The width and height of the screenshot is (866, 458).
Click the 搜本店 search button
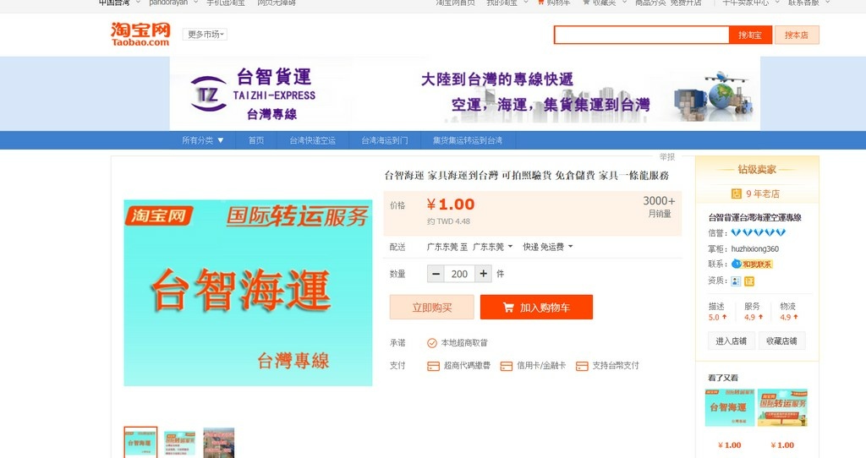797,35
